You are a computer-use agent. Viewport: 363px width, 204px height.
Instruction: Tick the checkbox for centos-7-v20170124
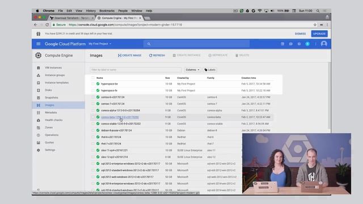click(x=93, y=104)
